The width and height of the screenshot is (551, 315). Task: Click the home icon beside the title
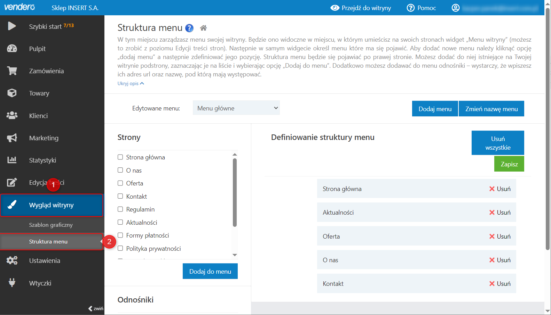tap(204, 28)
